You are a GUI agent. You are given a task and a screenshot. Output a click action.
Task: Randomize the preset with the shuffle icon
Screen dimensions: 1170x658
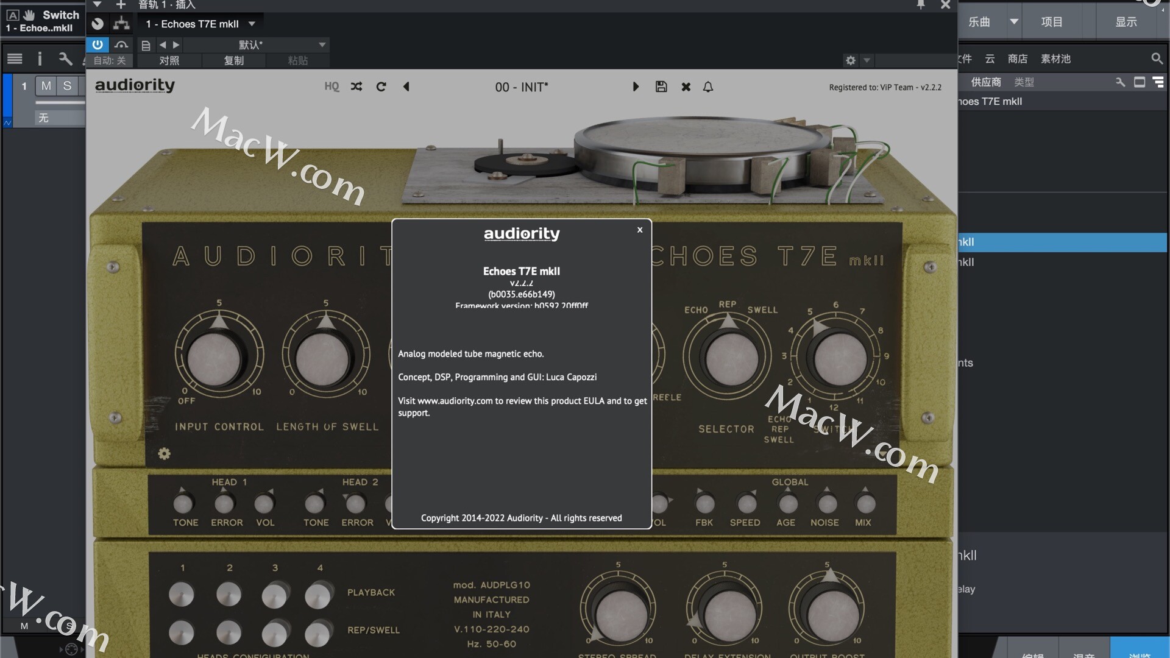click(x=356, y=87)
